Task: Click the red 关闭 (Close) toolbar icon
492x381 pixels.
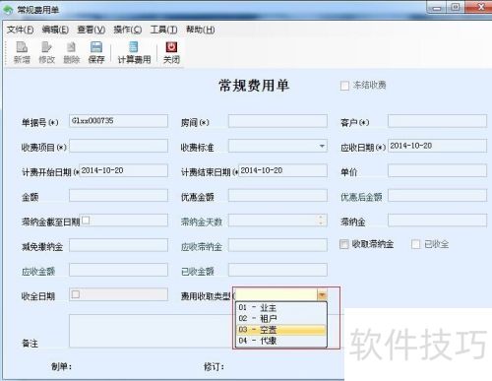Action: (x=171, y=52)
